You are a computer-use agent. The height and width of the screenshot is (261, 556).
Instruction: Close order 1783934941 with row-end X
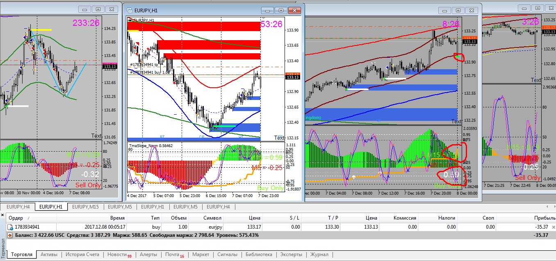[x=553, y=227]
